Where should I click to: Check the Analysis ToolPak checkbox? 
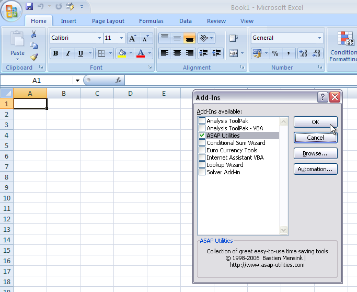(x=202, y=120)
